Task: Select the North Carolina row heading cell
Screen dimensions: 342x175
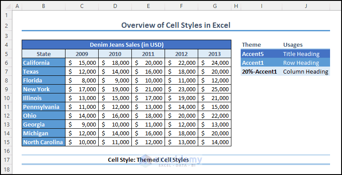Action: pos(44,142)
